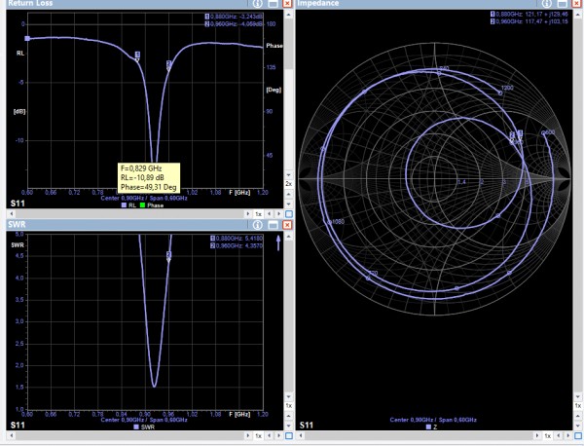Click Return Loss horizontal scrollbar track
The image size is (584, 446).
click(129, 214)
